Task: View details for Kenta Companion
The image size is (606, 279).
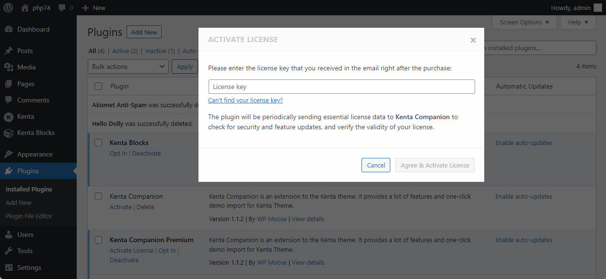Action: click(x=308, y=219)
